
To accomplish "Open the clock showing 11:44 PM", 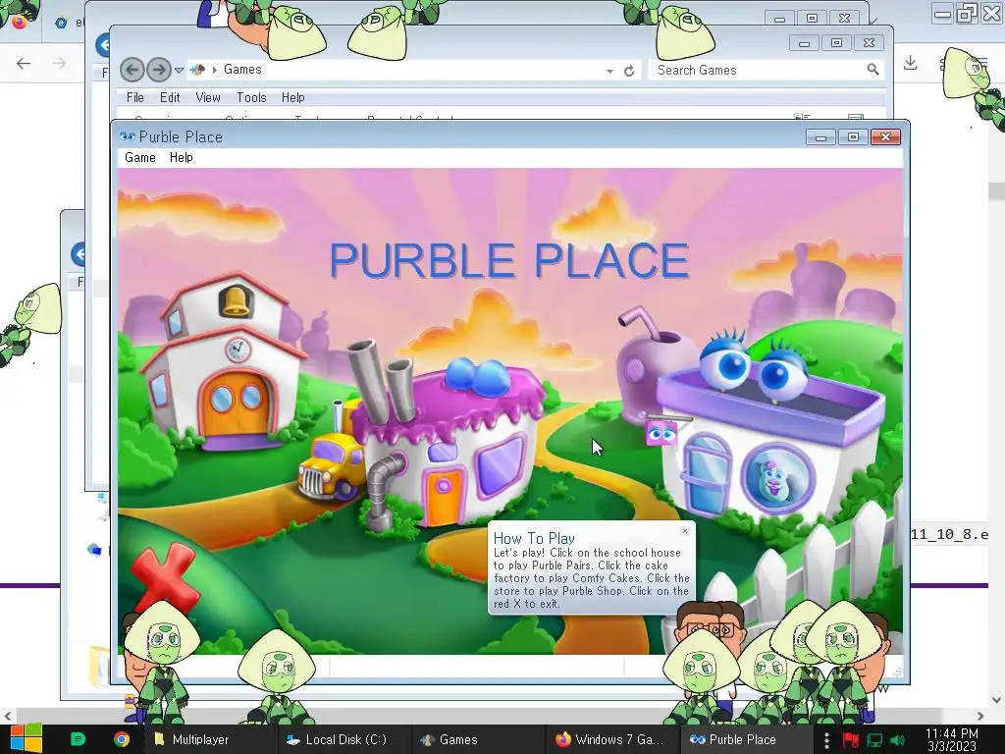I will (x=952, y=740).
